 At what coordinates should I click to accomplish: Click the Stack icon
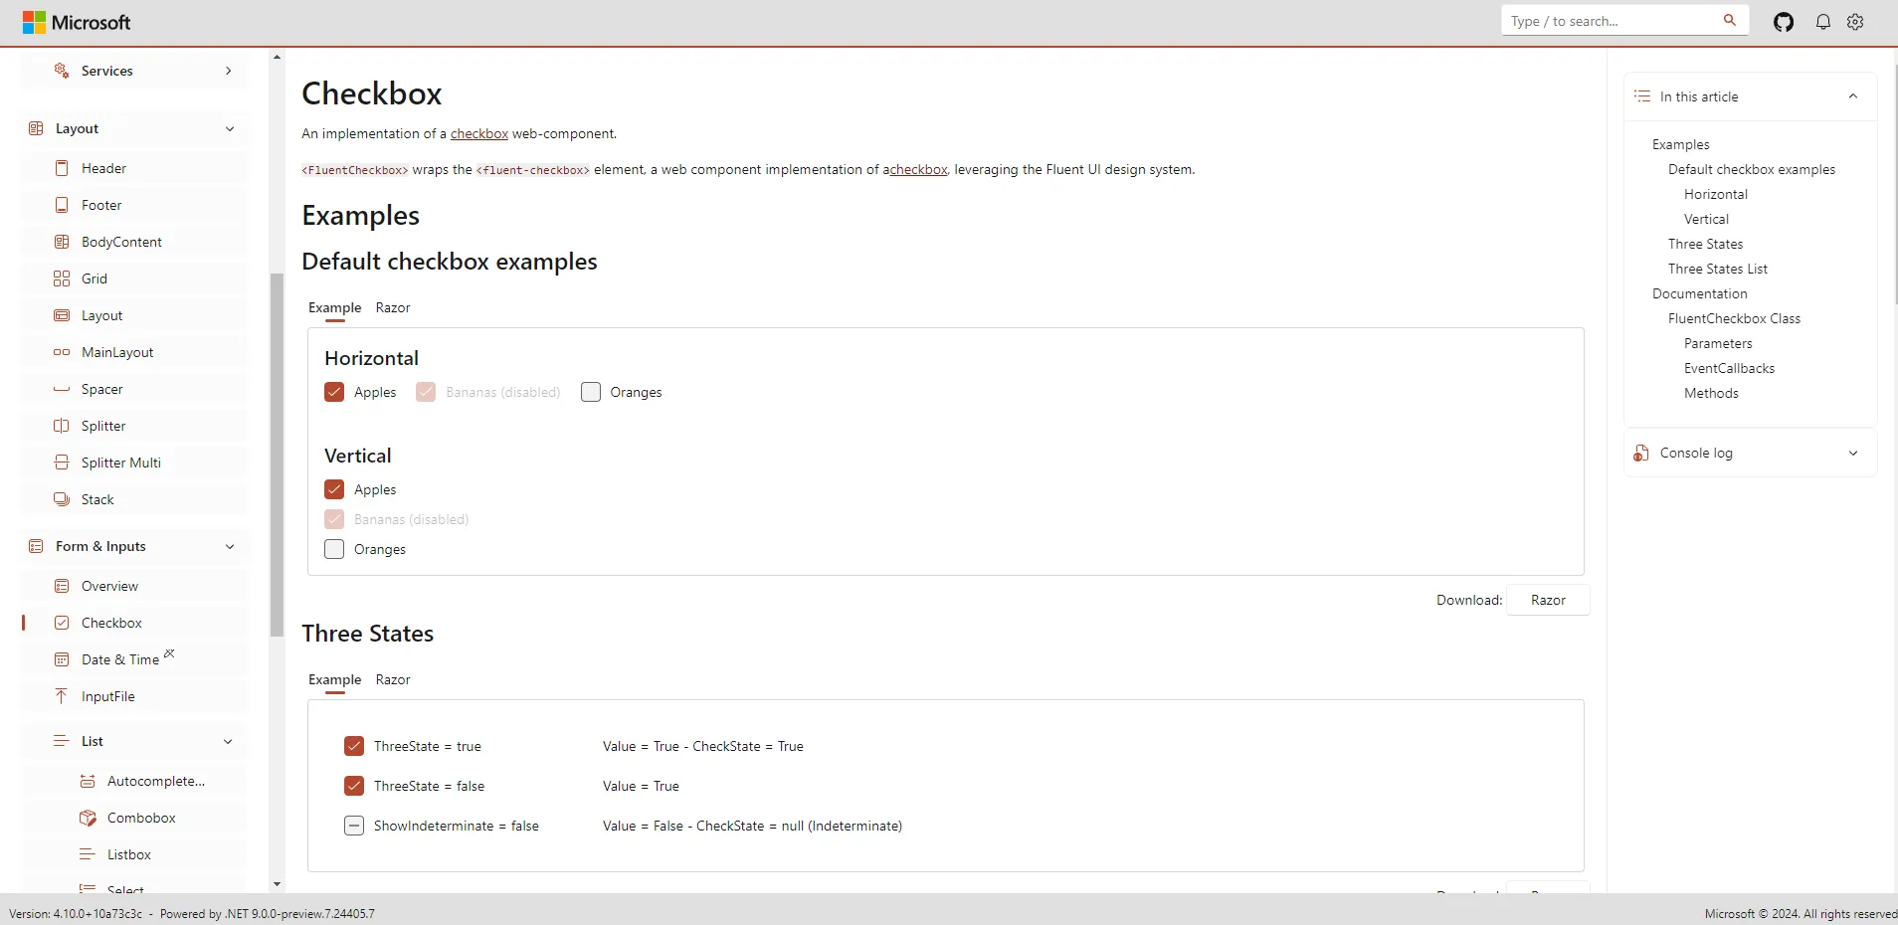coord(62,499)
